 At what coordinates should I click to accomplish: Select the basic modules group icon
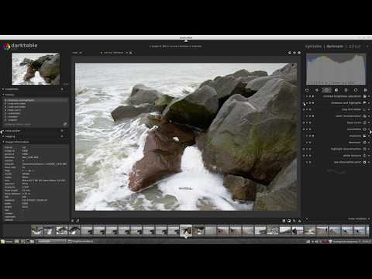point(326,90)
